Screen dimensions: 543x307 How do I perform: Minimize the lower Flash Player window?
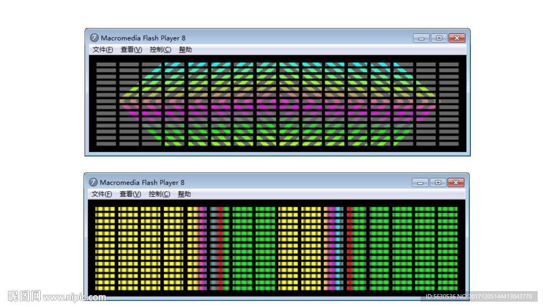tap(421, 182)
